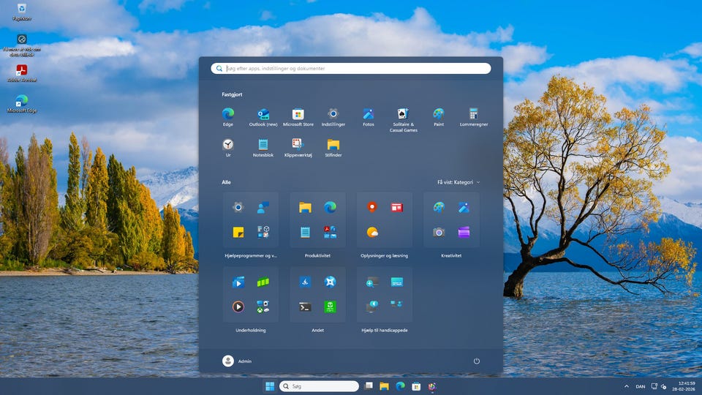
Task: Open blue Movies & TV icon in Underholdning
Action: click(x=238, y=282)
